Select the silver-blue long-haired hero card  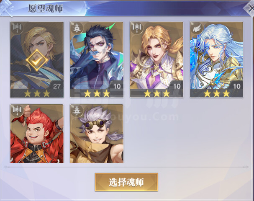217,59
